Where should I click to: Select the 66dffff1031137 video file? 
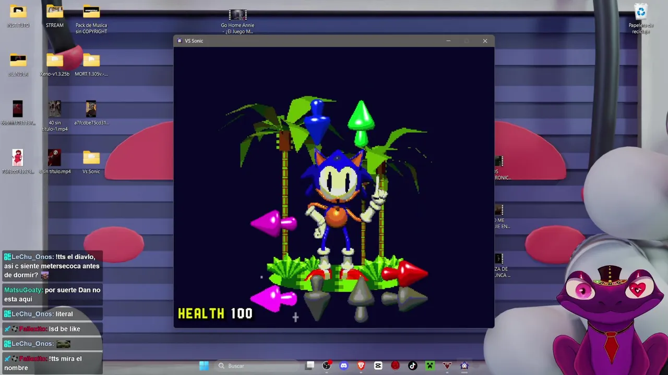coord(18,114)
